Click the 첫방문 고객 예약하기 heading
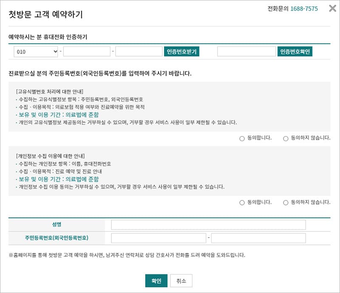Image resolution: width=340 pixels, height=293 pixels. 46,14
